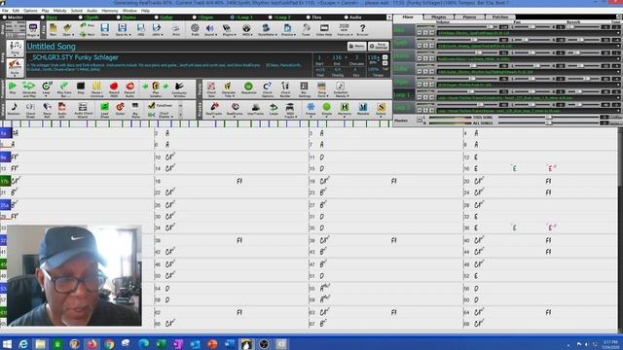
Task: Open the Piano Roll view
Action: (47, 110)
